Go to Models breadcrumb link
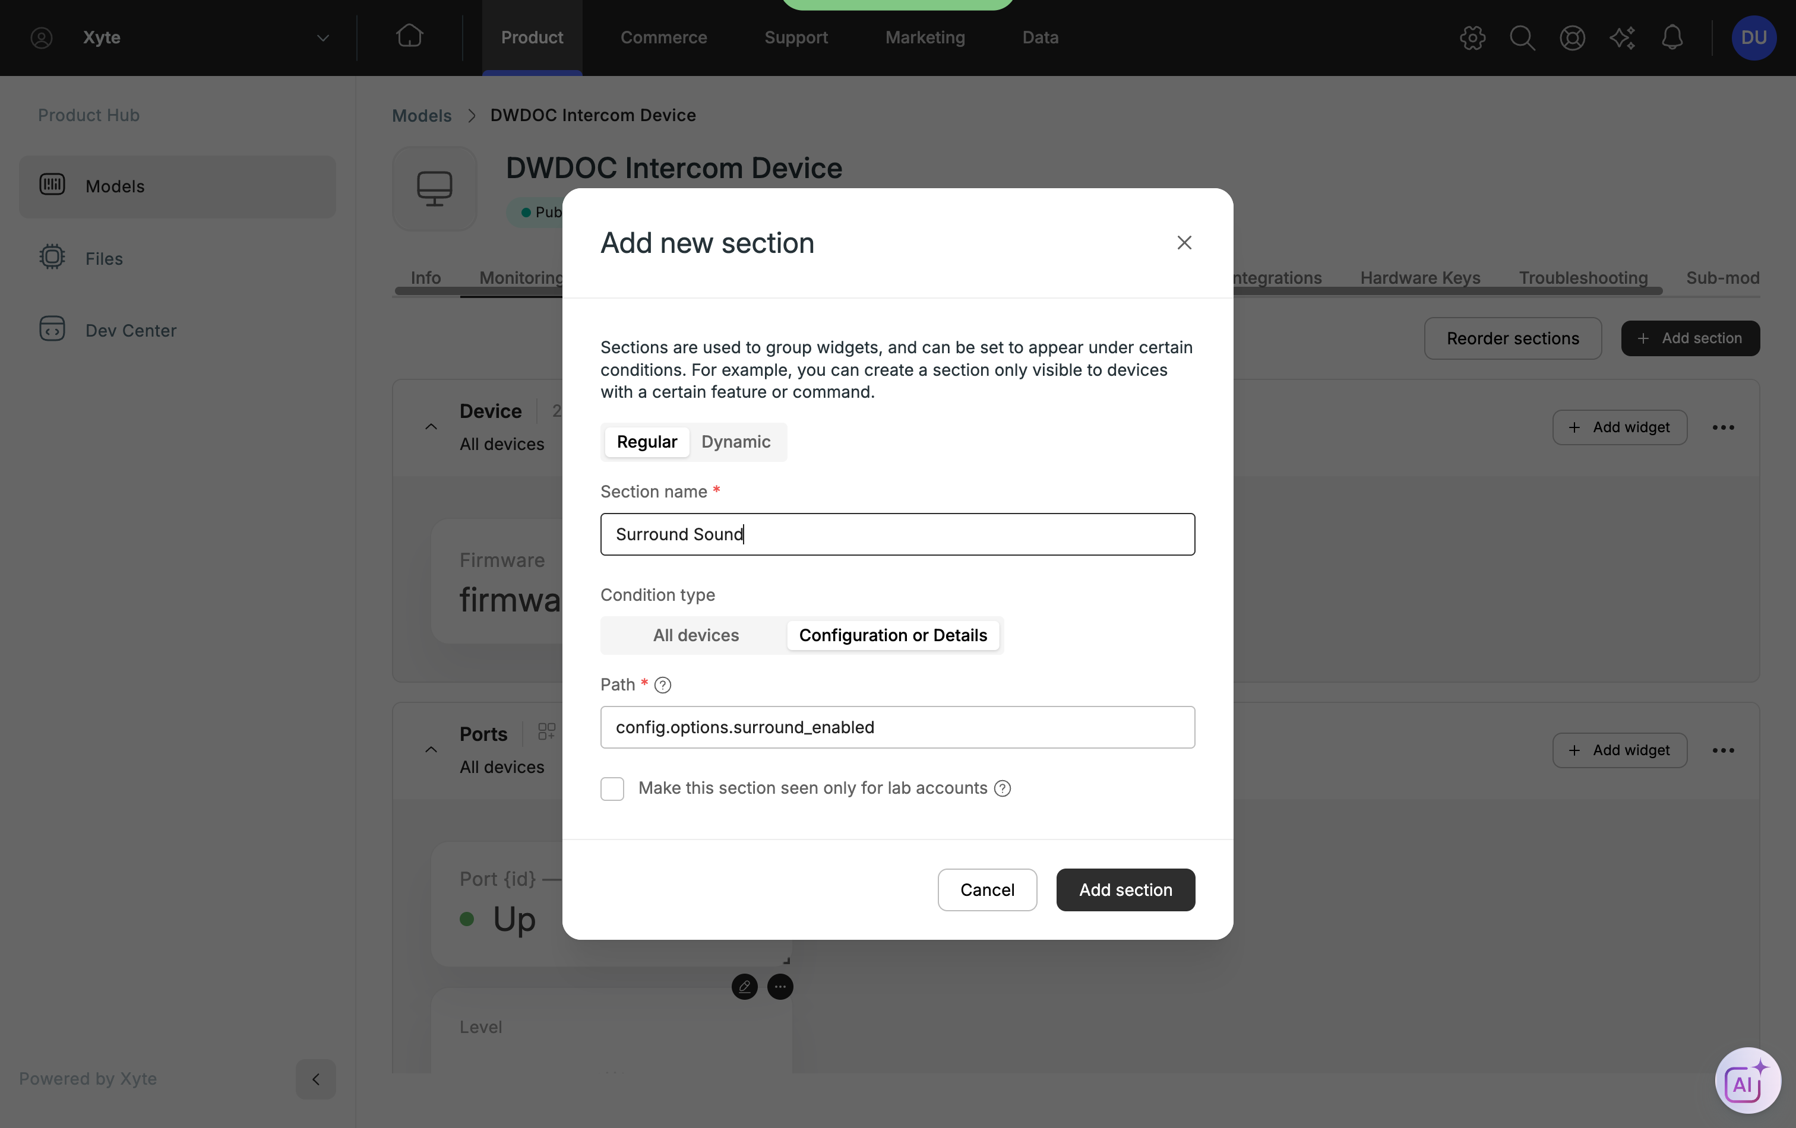This screenshot has height=1128, width=1796. (x=422, y=116)
